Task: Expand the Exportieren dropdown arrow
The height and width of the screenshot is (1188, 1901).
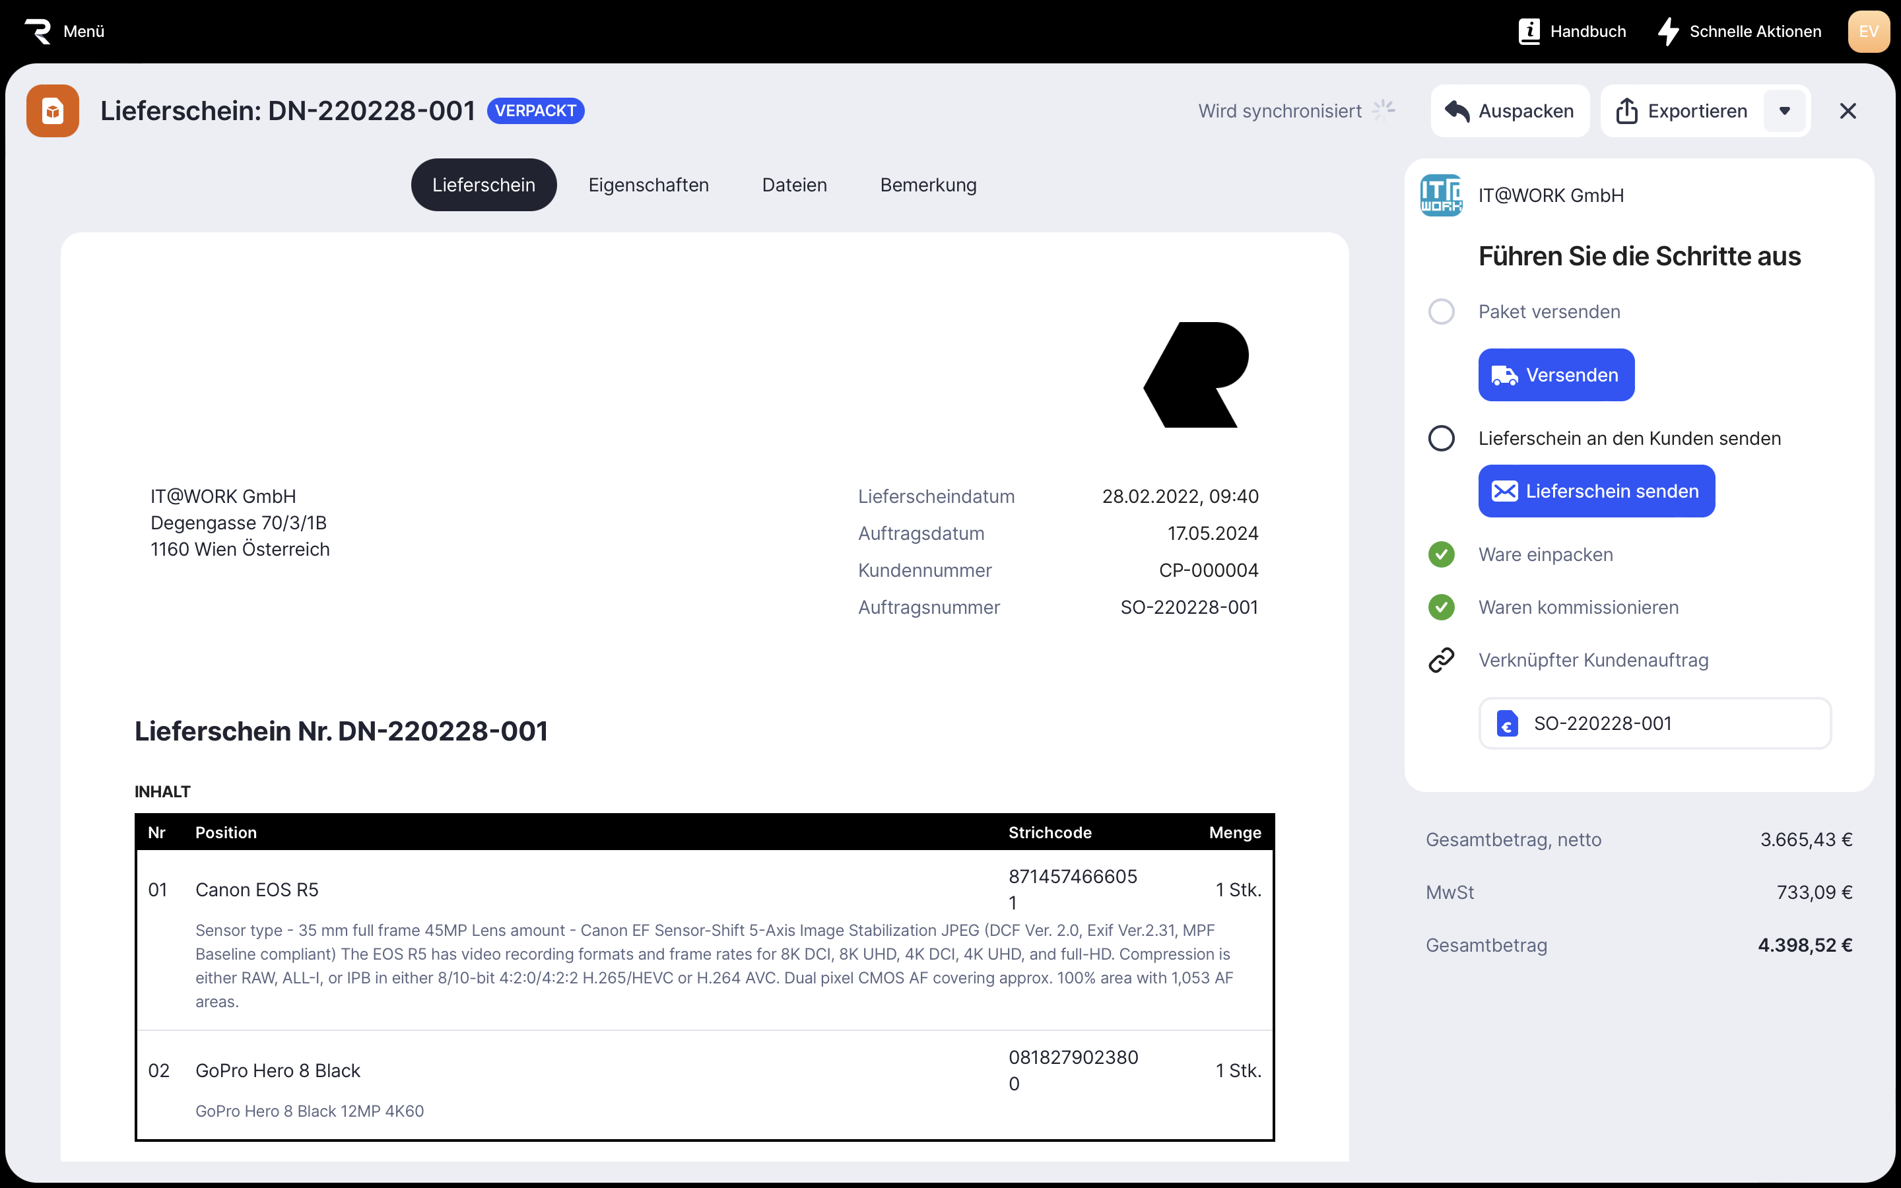Action: [x=1784, y=111]
